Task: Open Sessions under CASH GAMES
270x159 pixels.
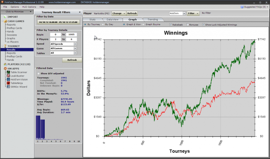Action: 12,35
